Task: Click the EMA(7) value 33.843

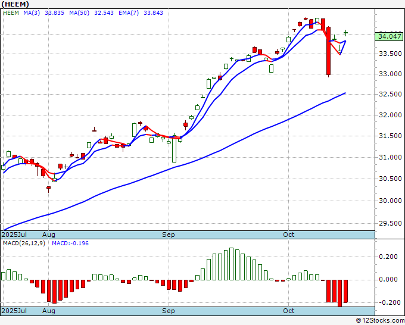Action: (153, 13)
